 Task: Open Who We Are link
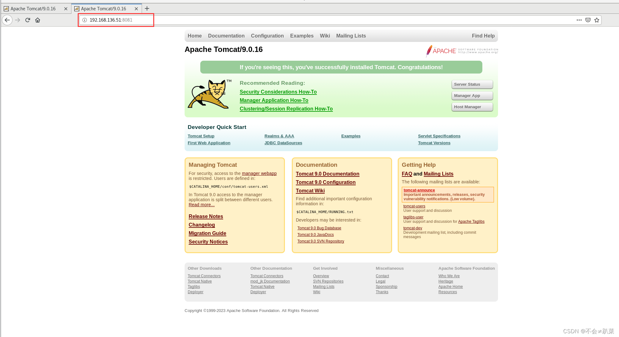[x=449, y=276]
